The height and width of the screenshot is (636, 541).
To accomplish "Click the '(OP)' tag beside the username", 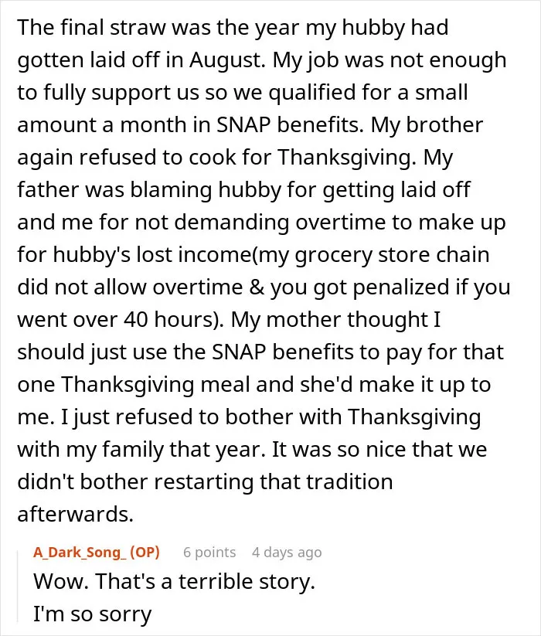I will coord(145,552).
